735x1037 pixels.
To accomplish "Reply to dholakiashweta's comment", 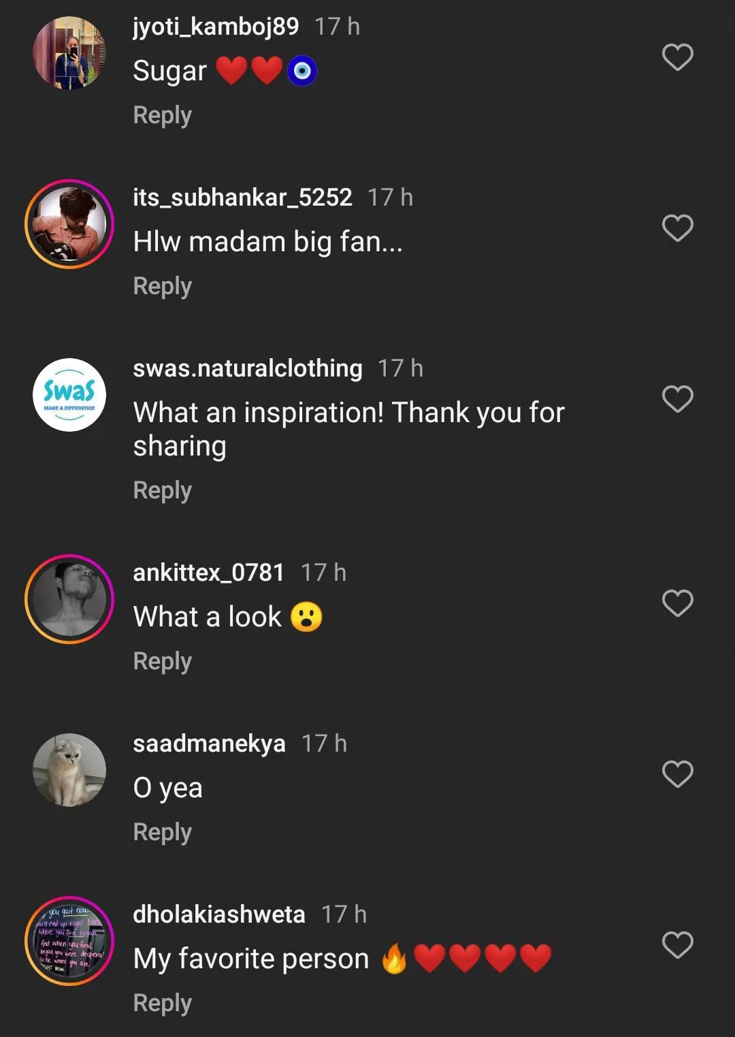I will pos(162,1003).
